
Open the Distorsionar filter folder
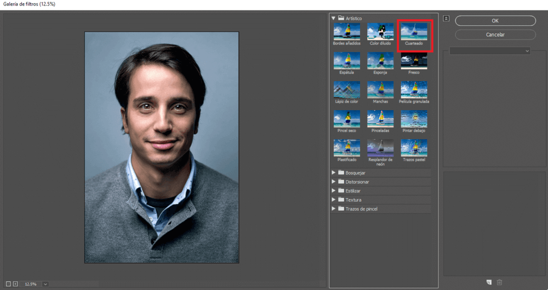(333, 181)
